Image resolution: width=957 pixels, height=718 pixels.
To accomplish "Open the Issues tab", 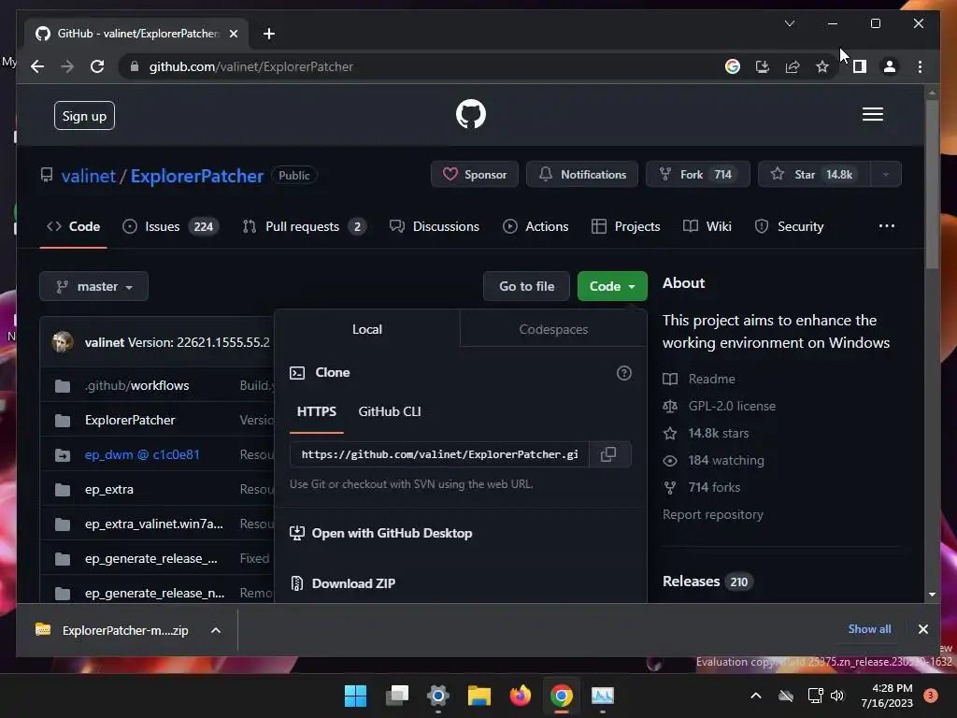I will click(171, 226).
